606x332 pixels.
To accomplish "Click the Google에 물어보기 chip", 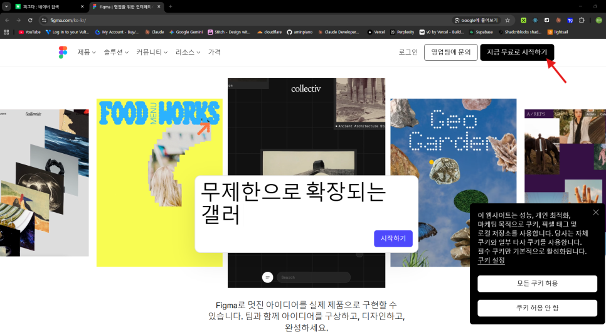I will pyautogui.click(x=476, y=20).
